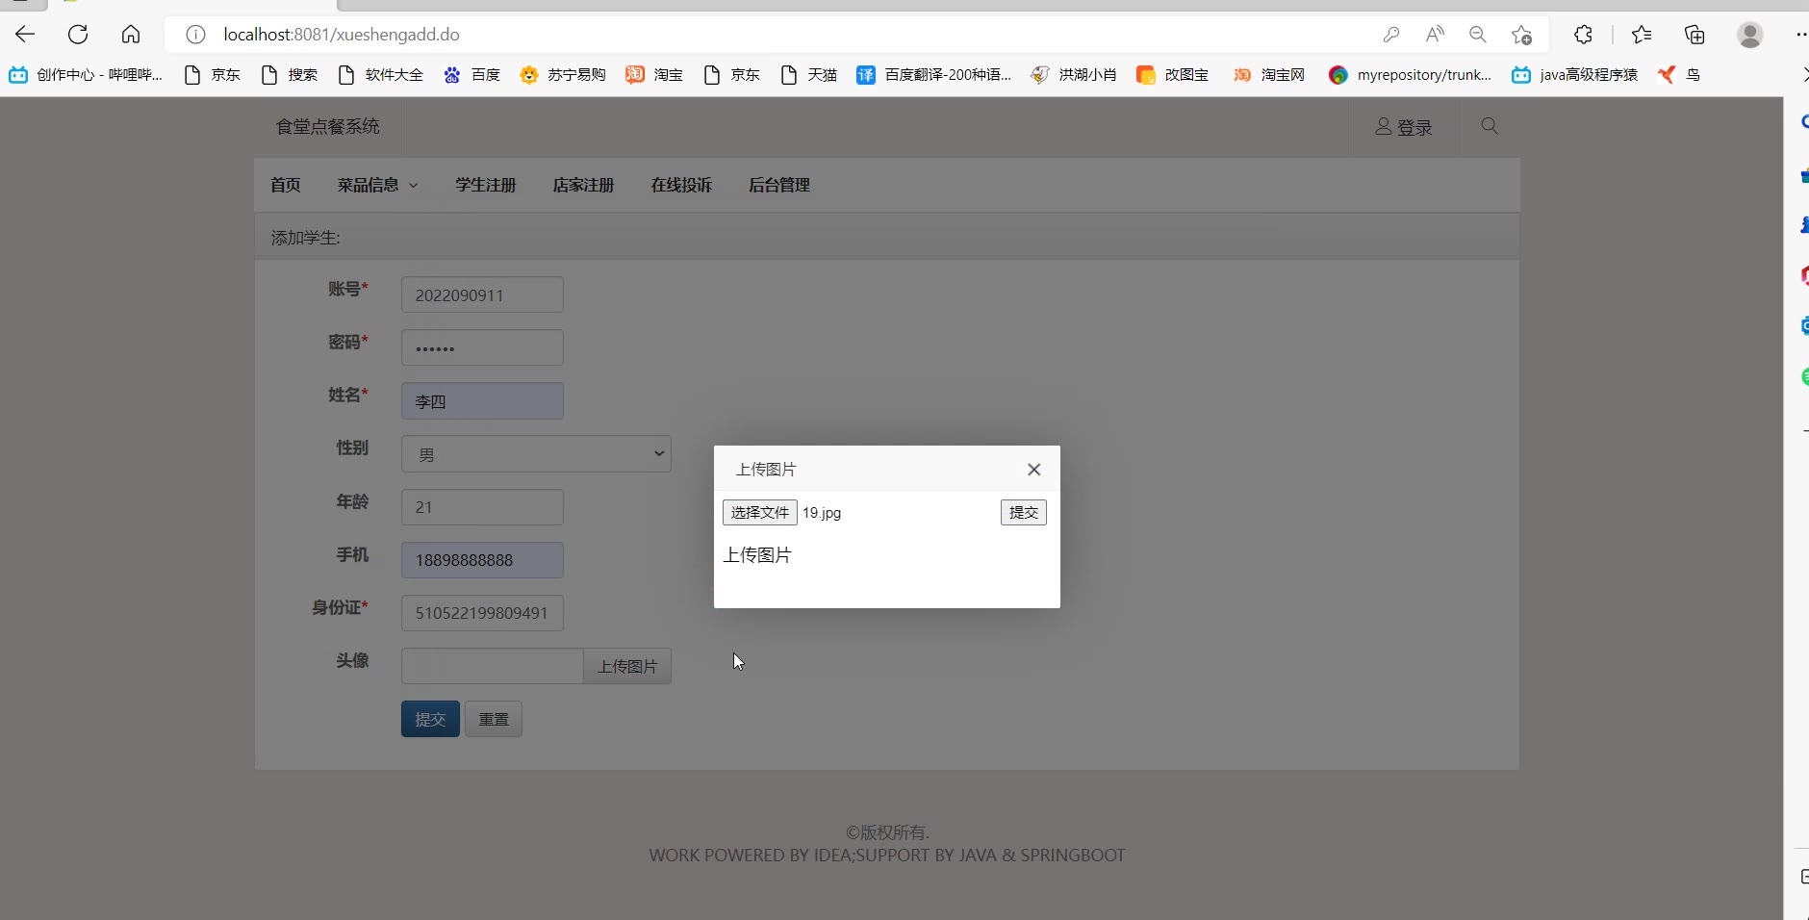Activate the read aloud icon

click(1435, 35)
